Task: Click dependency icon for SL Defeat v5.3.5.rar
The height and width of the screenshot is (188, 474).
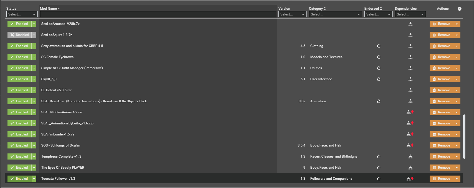Action: pyautogui.click(x=410, y=90)
